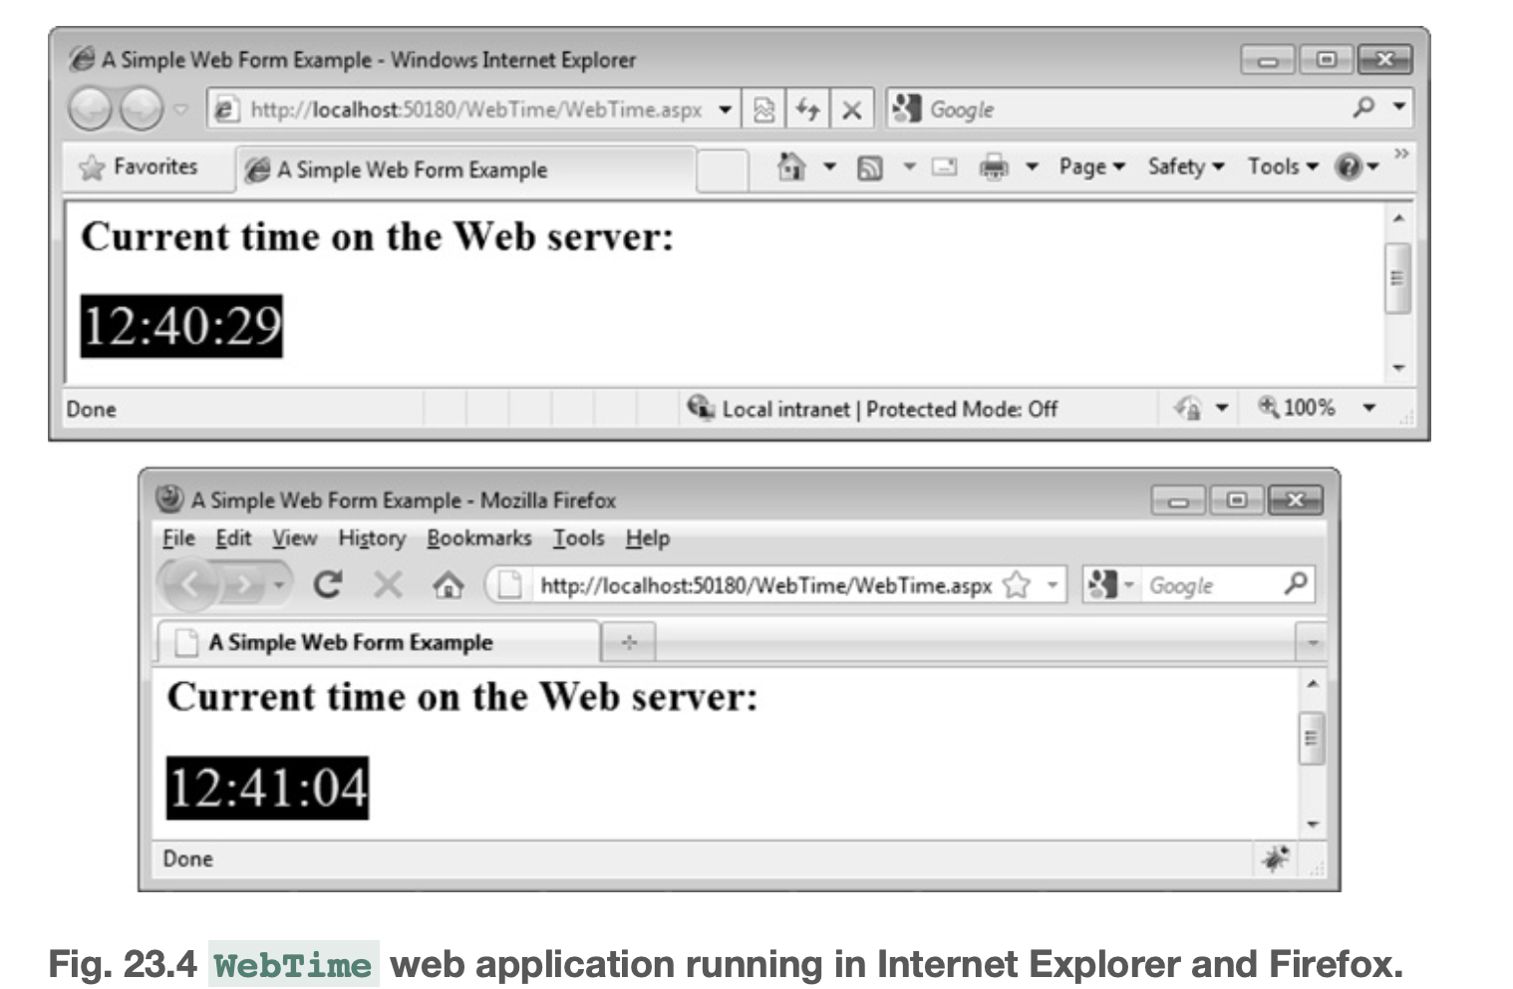This screenshot has width=1513, height=989.
Task: Click the Favorites star icon in Internet Explorer
Action: pyautogui.click(x=90, y=165)
